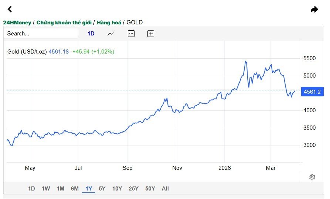Switch to the 10Y time range
Screen dimensions: 330x199
coord(117,189)
